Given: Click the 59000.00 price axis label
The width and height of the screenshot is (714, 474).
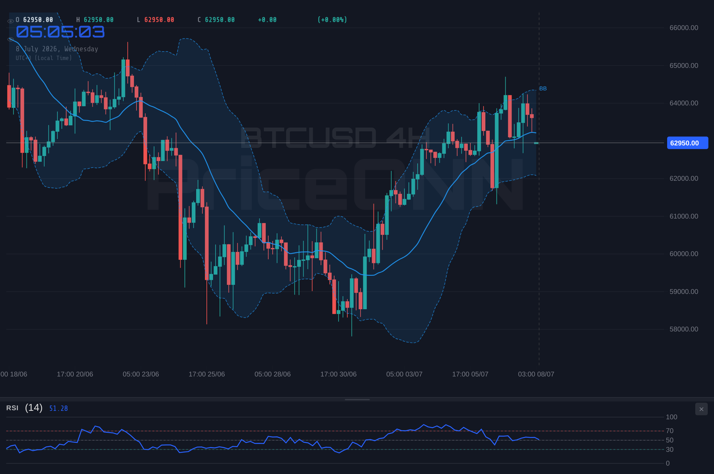Looking at the screenshot, I should (684, 292).
